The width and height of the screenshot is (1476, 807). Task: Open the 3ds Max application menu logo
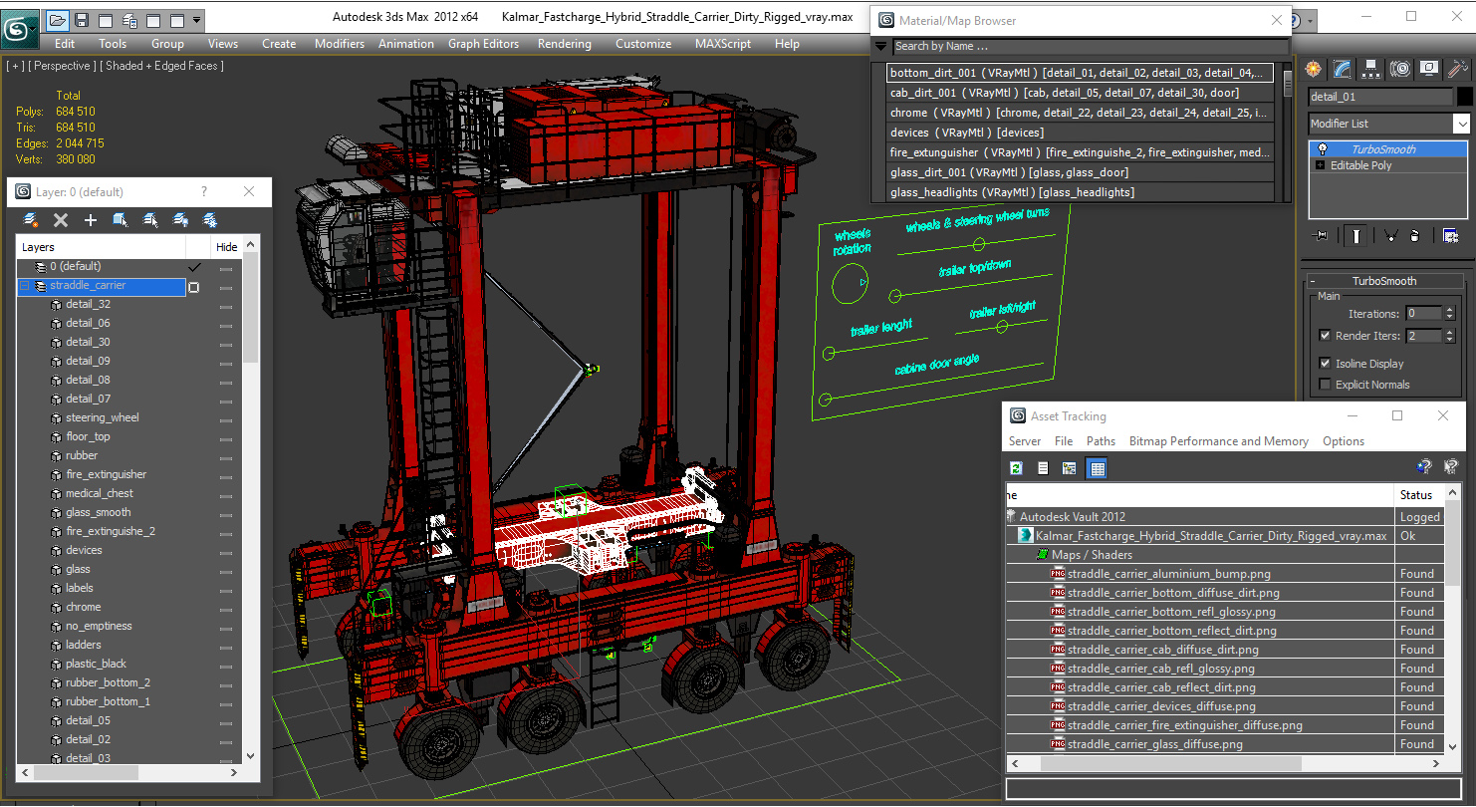19,27
